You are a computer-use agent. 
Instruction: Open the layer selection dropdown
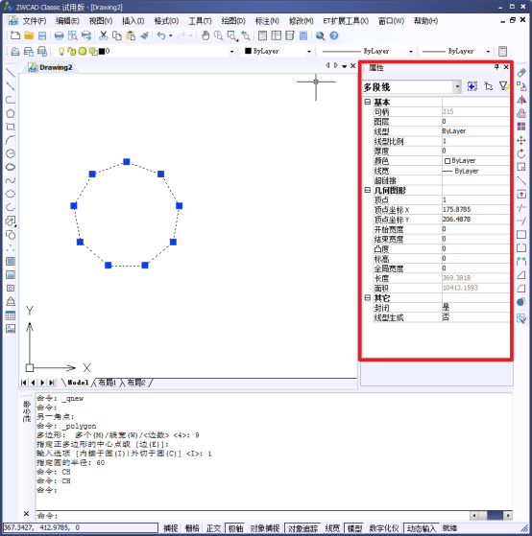coord(232,51)
